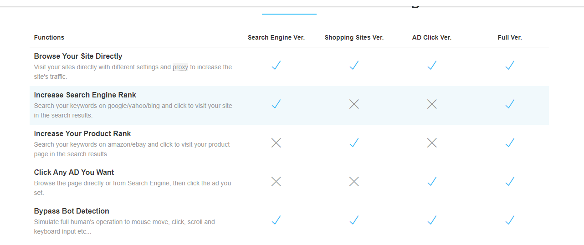The width and height of the screenshot is (584, 245).
Task: Click the X icon for Click Any AD under Shopping Sites Ver.
Action: click(354, 182)
